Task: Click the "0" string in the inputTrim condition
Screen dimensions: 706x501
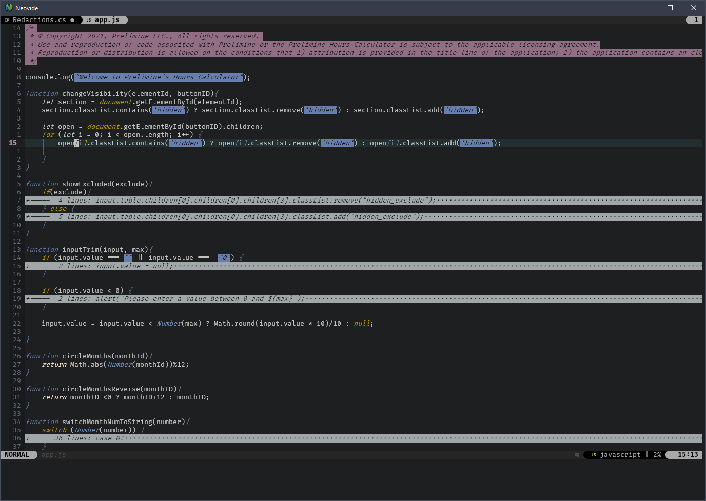Action: click(x=224, y=258)
